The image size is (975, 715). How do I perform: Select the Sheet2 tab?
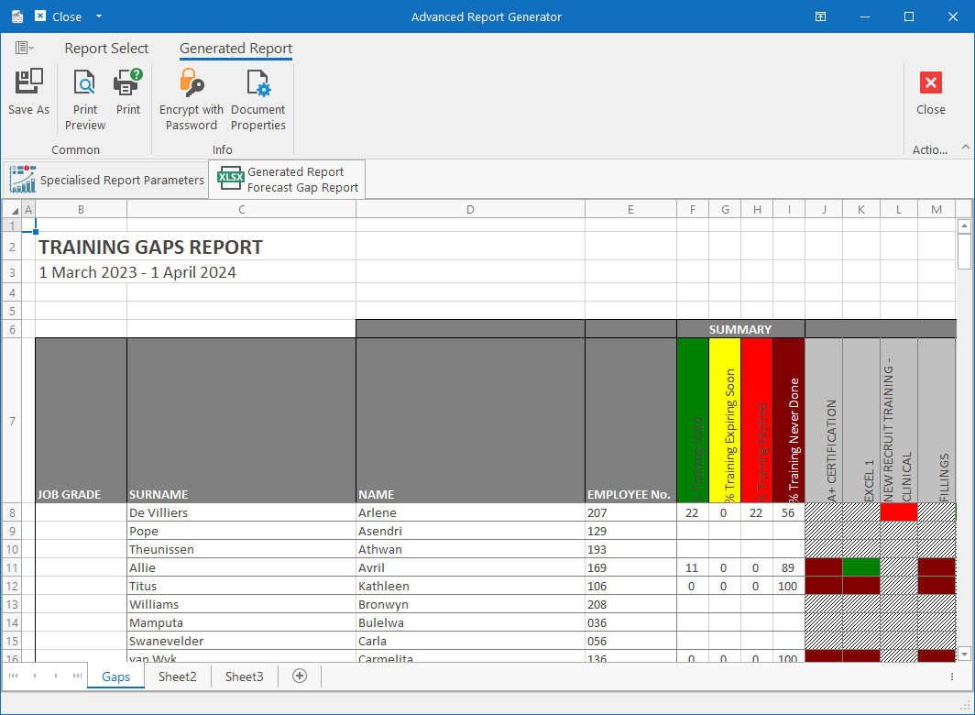tap(177, 676)
